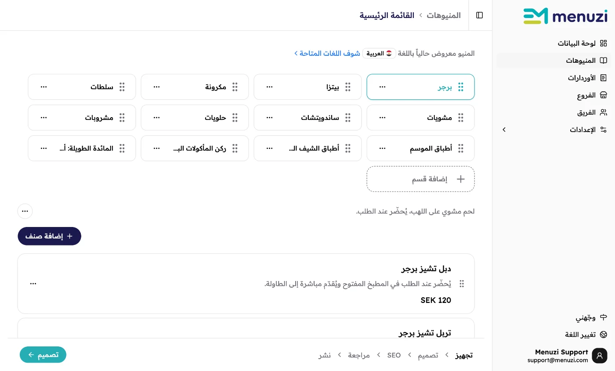
Task: Select the أطباق الموسم section card
Action: tap(420, 148)
